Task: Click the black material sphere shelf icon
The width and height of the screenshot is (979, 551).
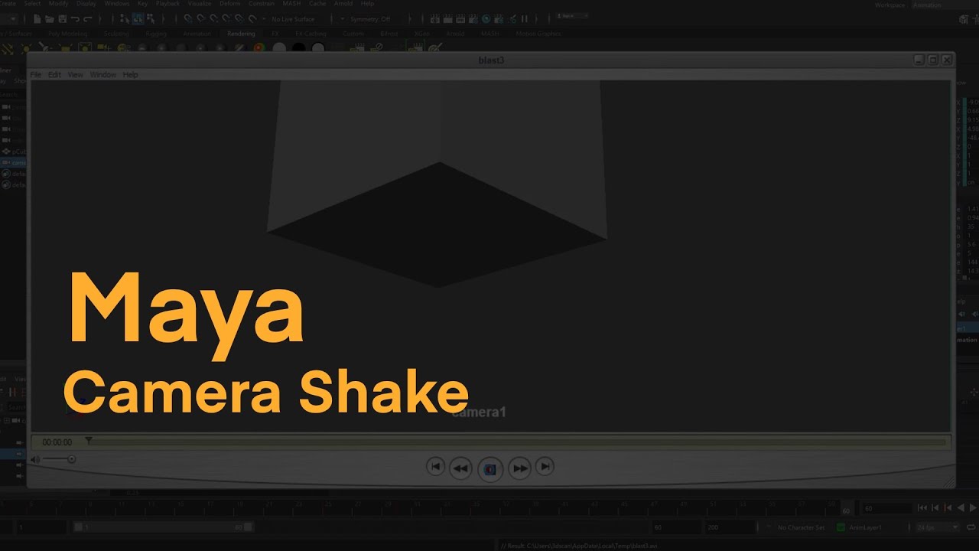Action: pyautogui.click(x=298, y=48)
